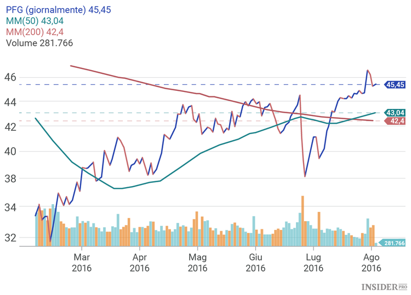Click the Volume 281.766 legend text
Viewport: 411px width, 295px height.
[x=39, y=43]
